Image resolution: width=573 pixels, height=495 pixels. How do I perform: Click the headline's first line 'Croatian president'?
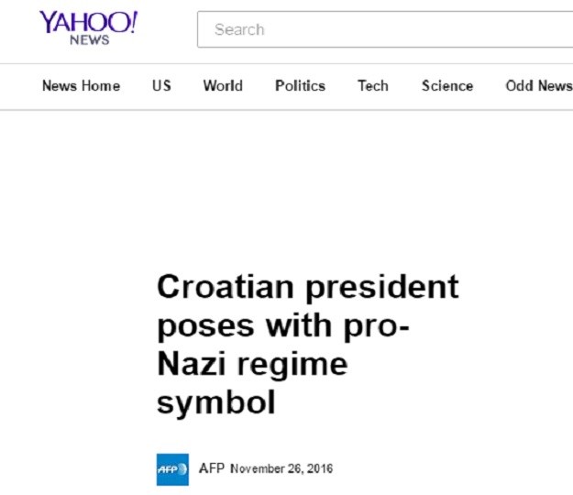(x=308, y=288)
